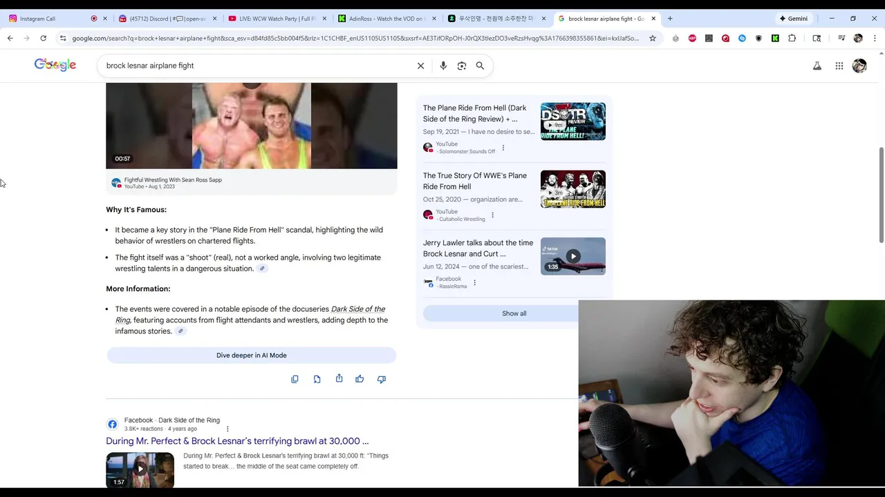Share the AI overview answer

339,378
